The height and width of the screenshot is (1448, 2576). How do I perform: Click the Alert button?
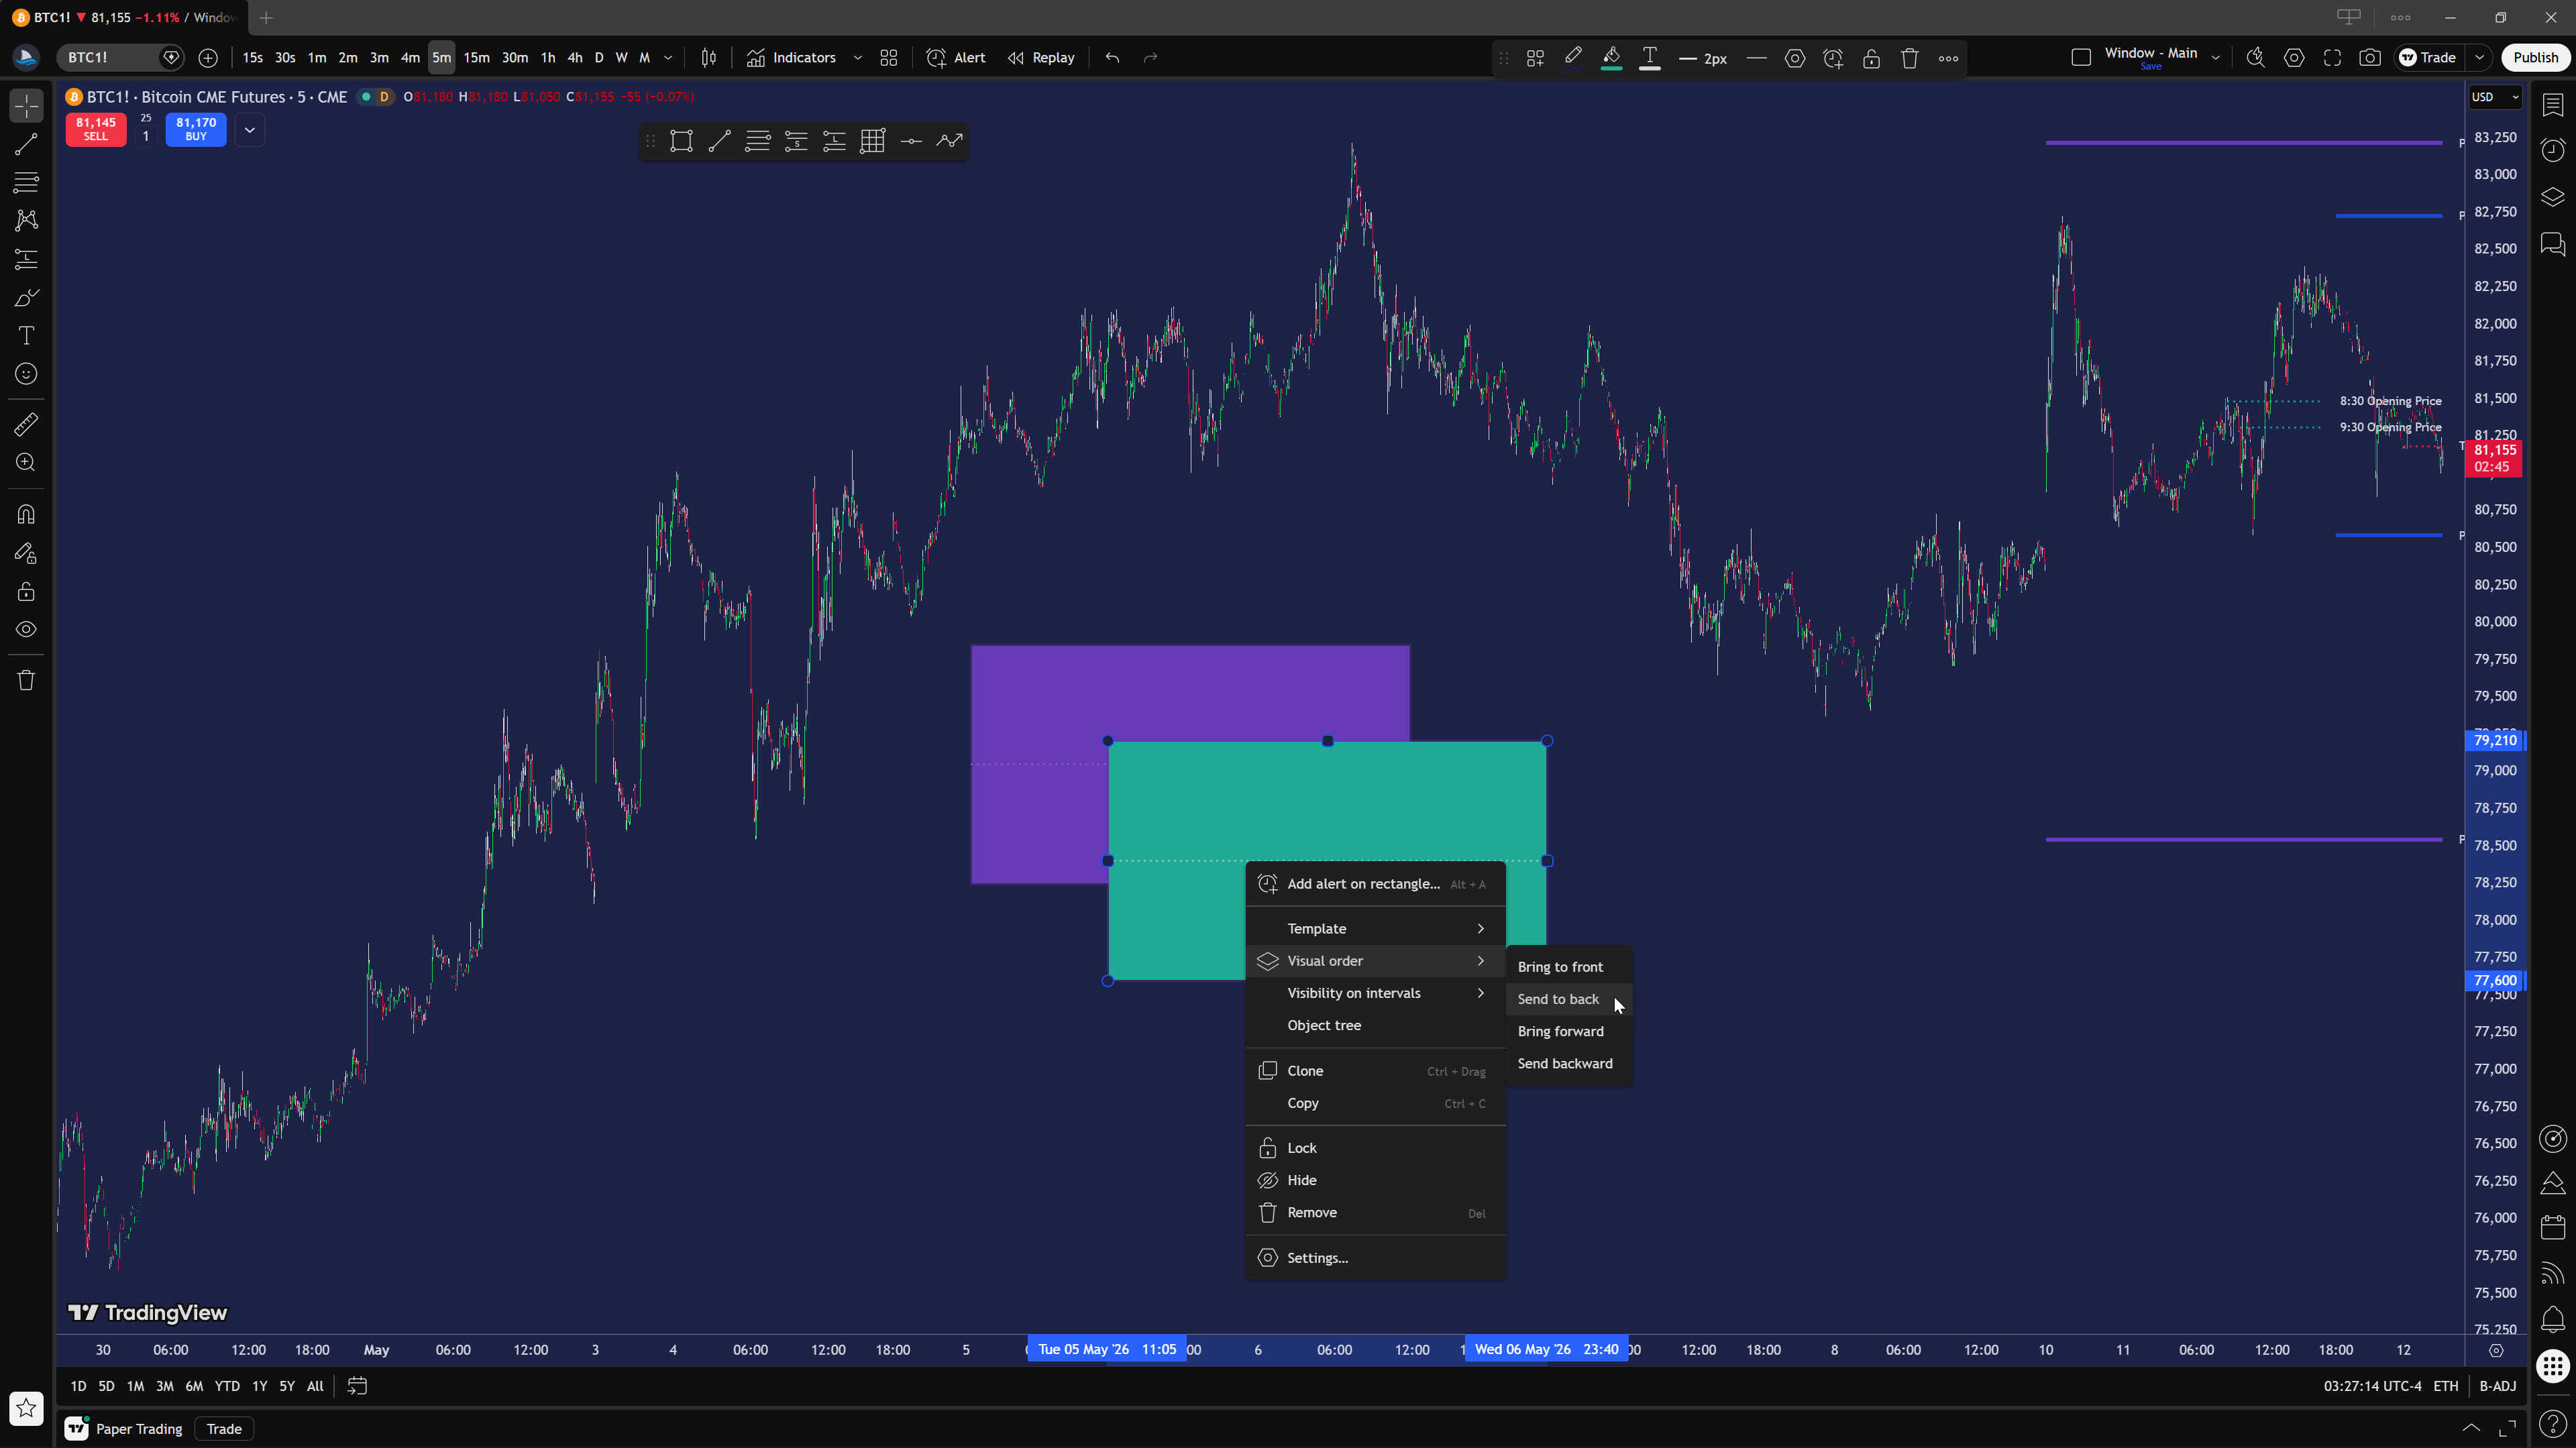tap(956, 58)
